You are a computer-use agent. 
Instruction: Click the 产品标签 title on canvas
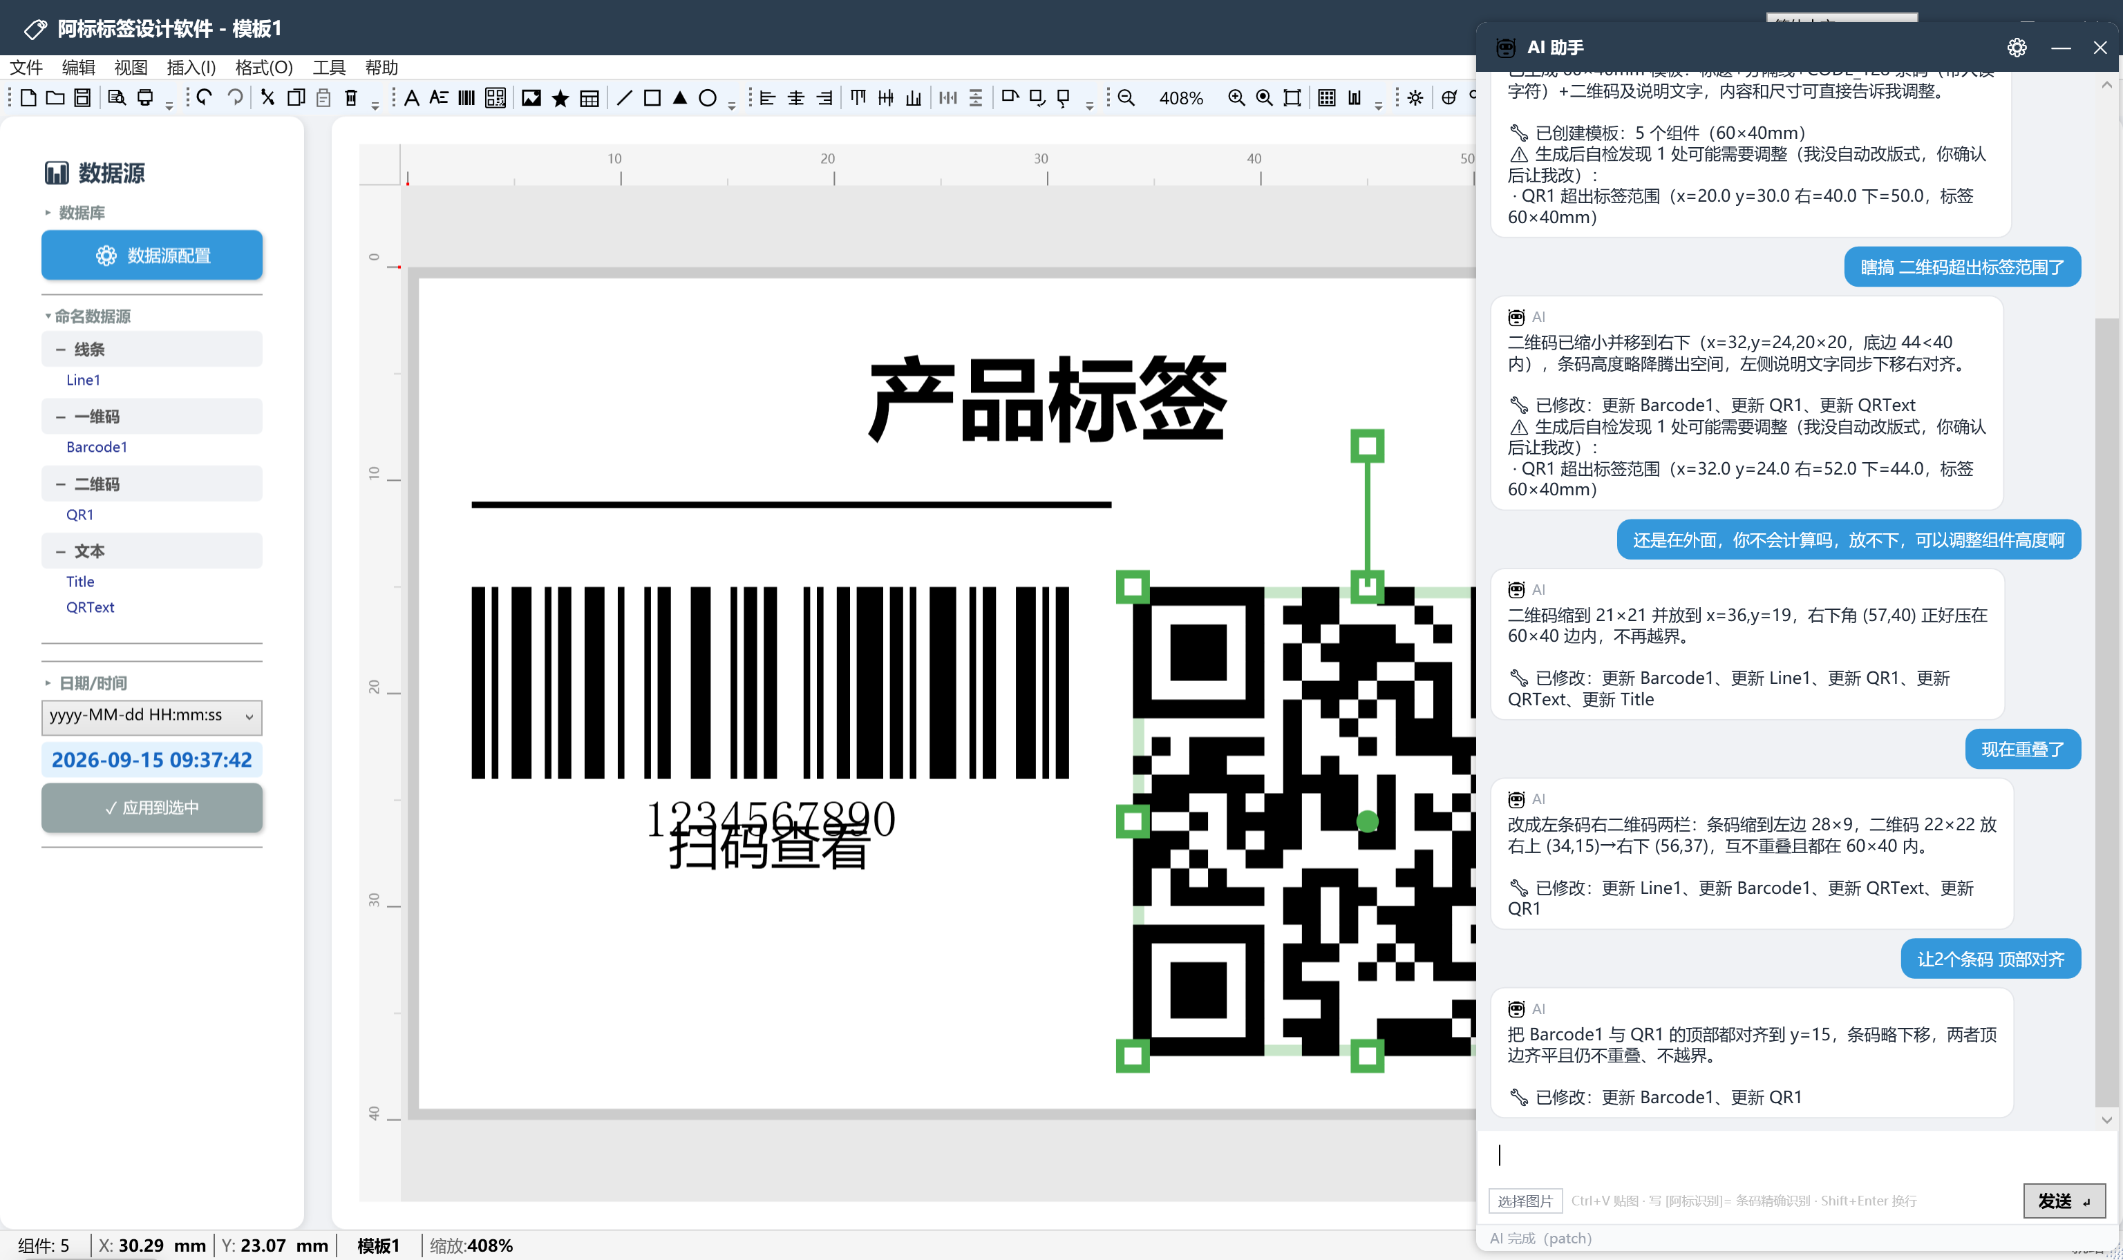[1047, 399]
